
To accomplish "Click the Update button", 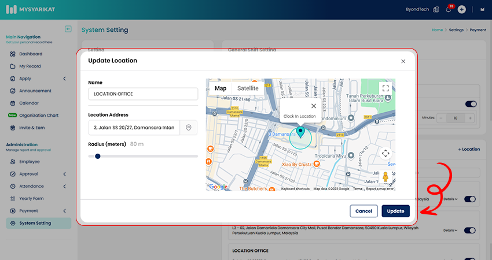I will (x=396, y=211).
